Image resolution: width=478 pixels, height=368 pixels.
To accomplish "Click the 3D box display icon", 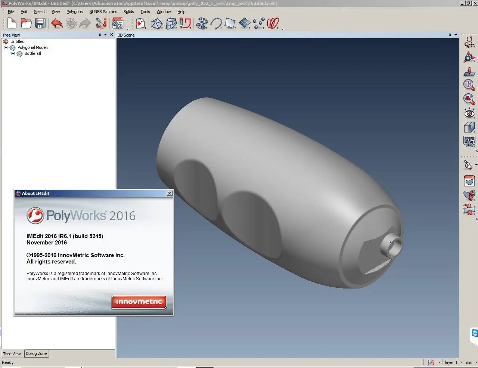I will coord(469,127).
